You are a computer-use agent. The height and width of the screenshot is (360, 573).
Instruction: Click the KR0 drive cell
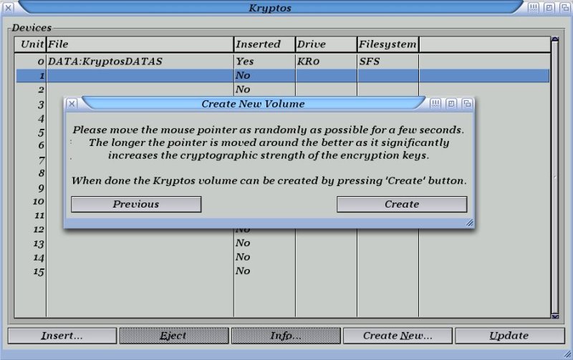(x=308, y=62)
